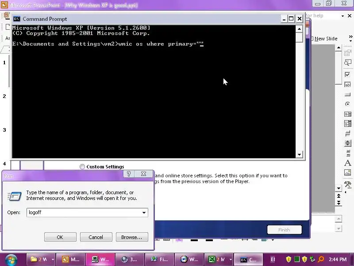Click the Check Box control in Control Toolbox

click(x=347, y=74)
